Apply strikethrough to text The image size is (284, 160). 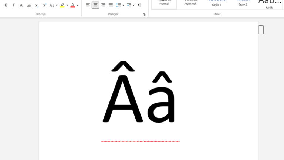[29, 5]
